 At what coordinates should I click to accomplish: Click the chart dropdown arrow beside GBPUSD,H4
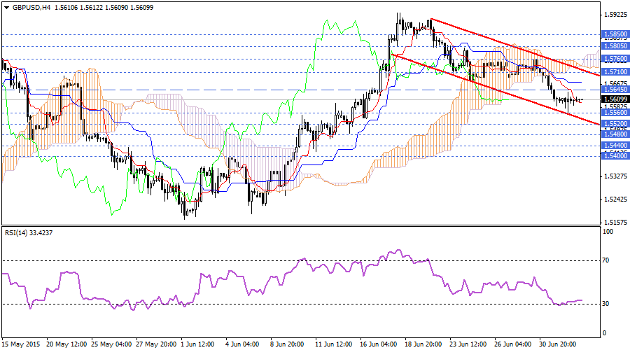pyautogui.click(x=6, y=7)
